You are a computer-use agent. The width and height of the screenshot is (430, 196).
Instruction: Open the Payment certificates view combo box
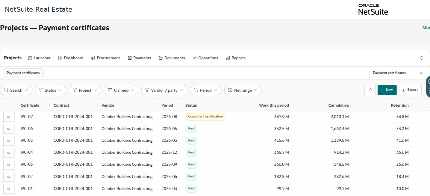tap(398, 73)
